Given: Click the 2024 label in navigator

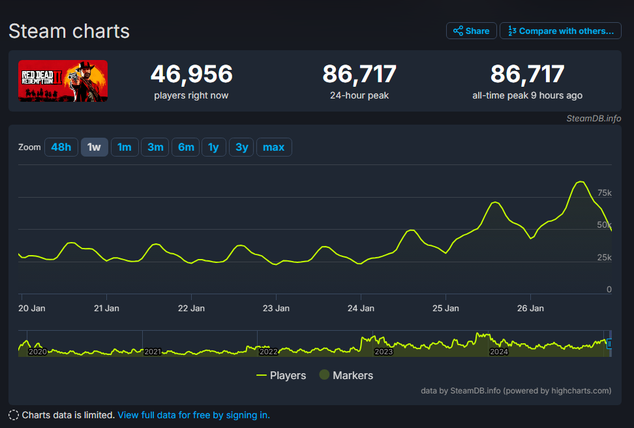Looking at the screenshot, I should point(499,352).
